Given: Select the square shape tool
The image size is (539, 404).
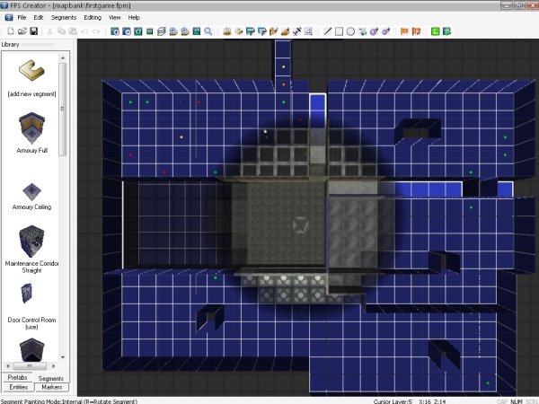Looking at the screenshot, I should coord(339,31).
